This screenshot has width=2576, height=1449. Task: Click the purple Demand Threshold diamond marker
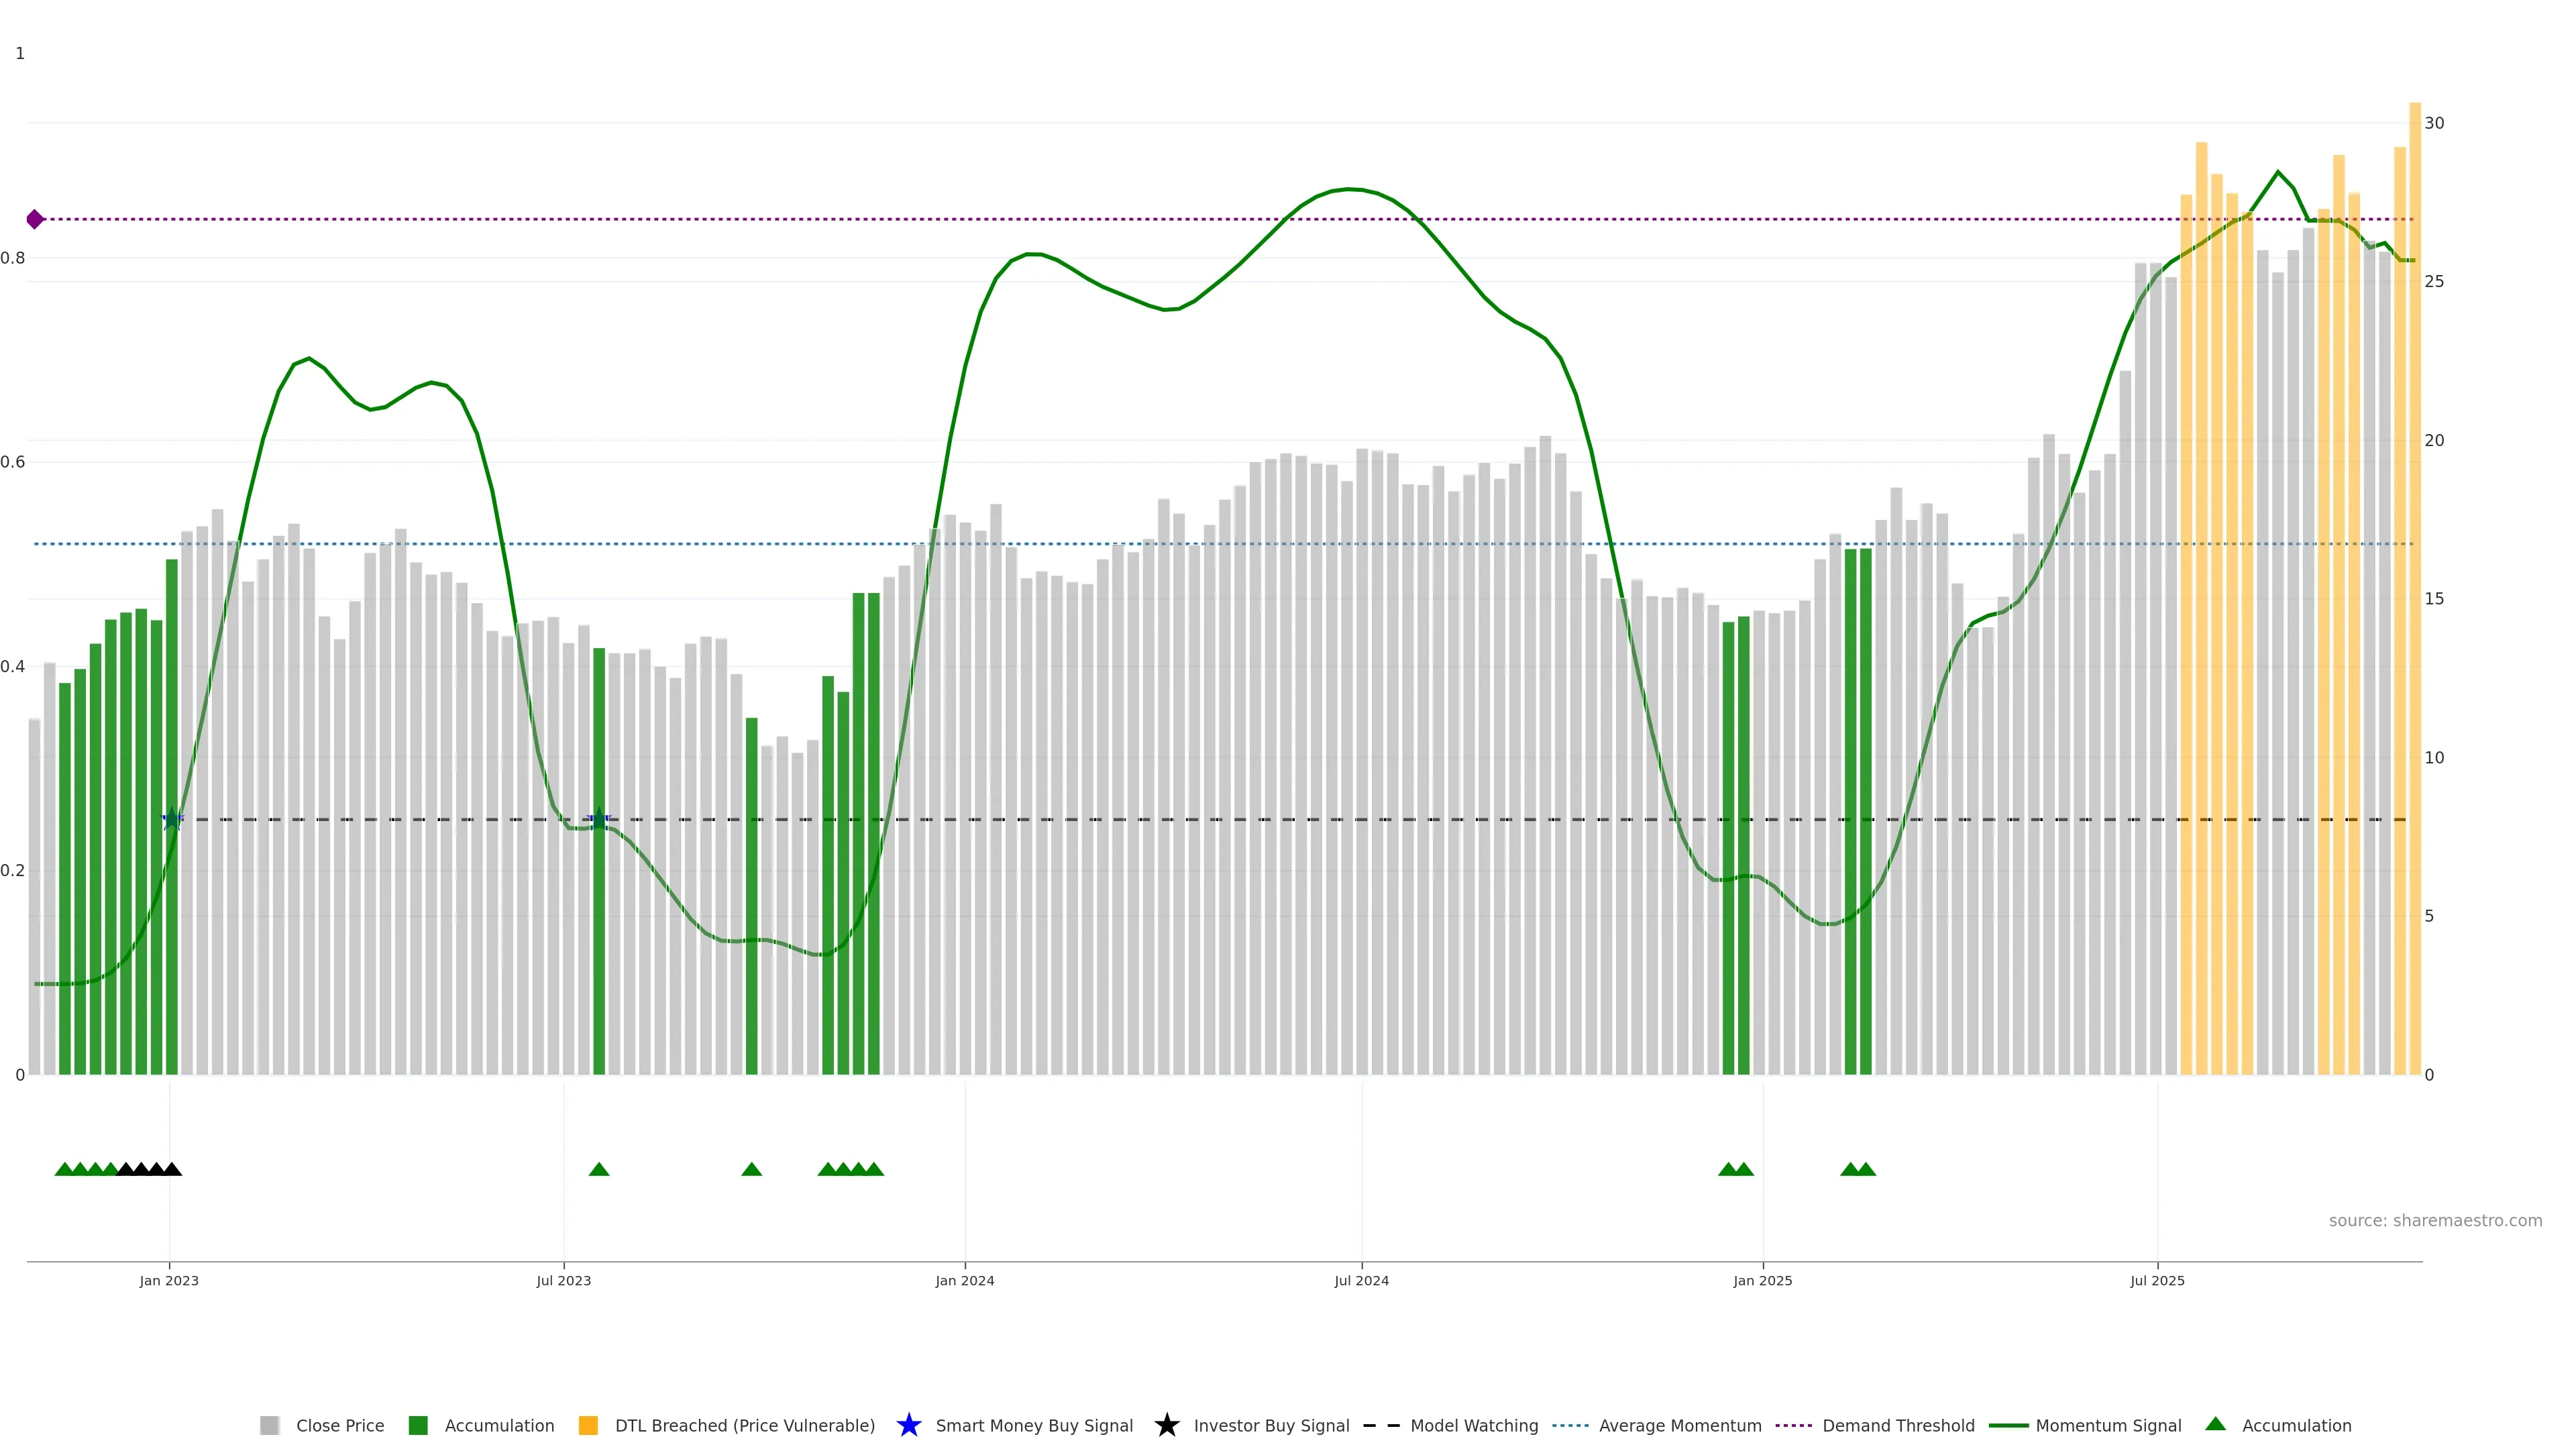point(35,219)
